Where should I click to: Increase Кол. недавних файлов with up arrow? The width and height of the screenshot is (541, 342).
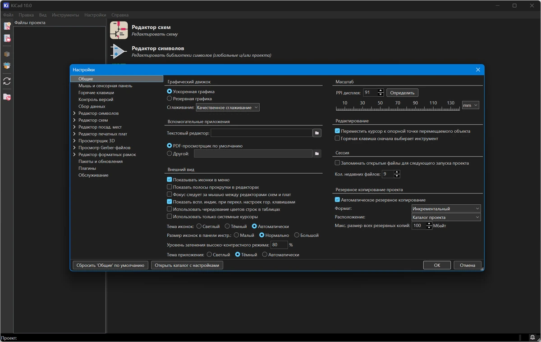point(397,172)
